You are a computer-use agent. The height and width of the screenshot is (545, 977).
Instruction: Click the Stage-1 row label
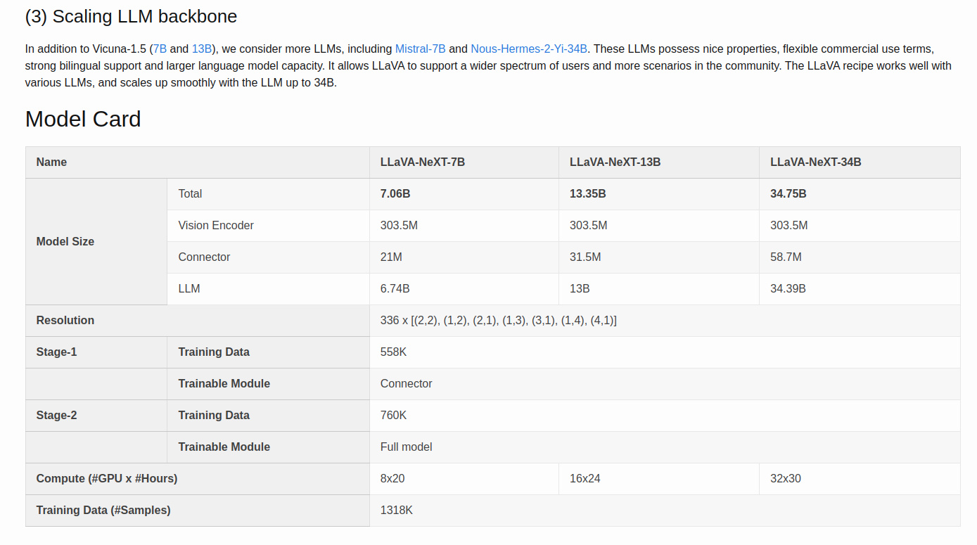pos(56,352)
